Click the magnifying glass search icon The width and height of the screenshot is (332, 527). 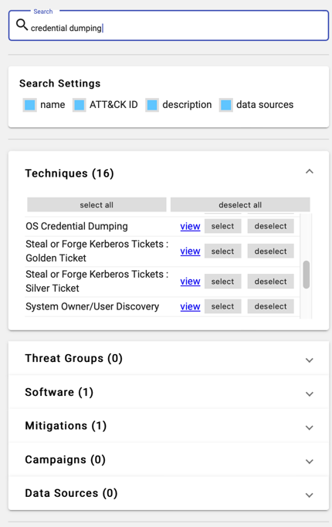[x=22, y=25]
